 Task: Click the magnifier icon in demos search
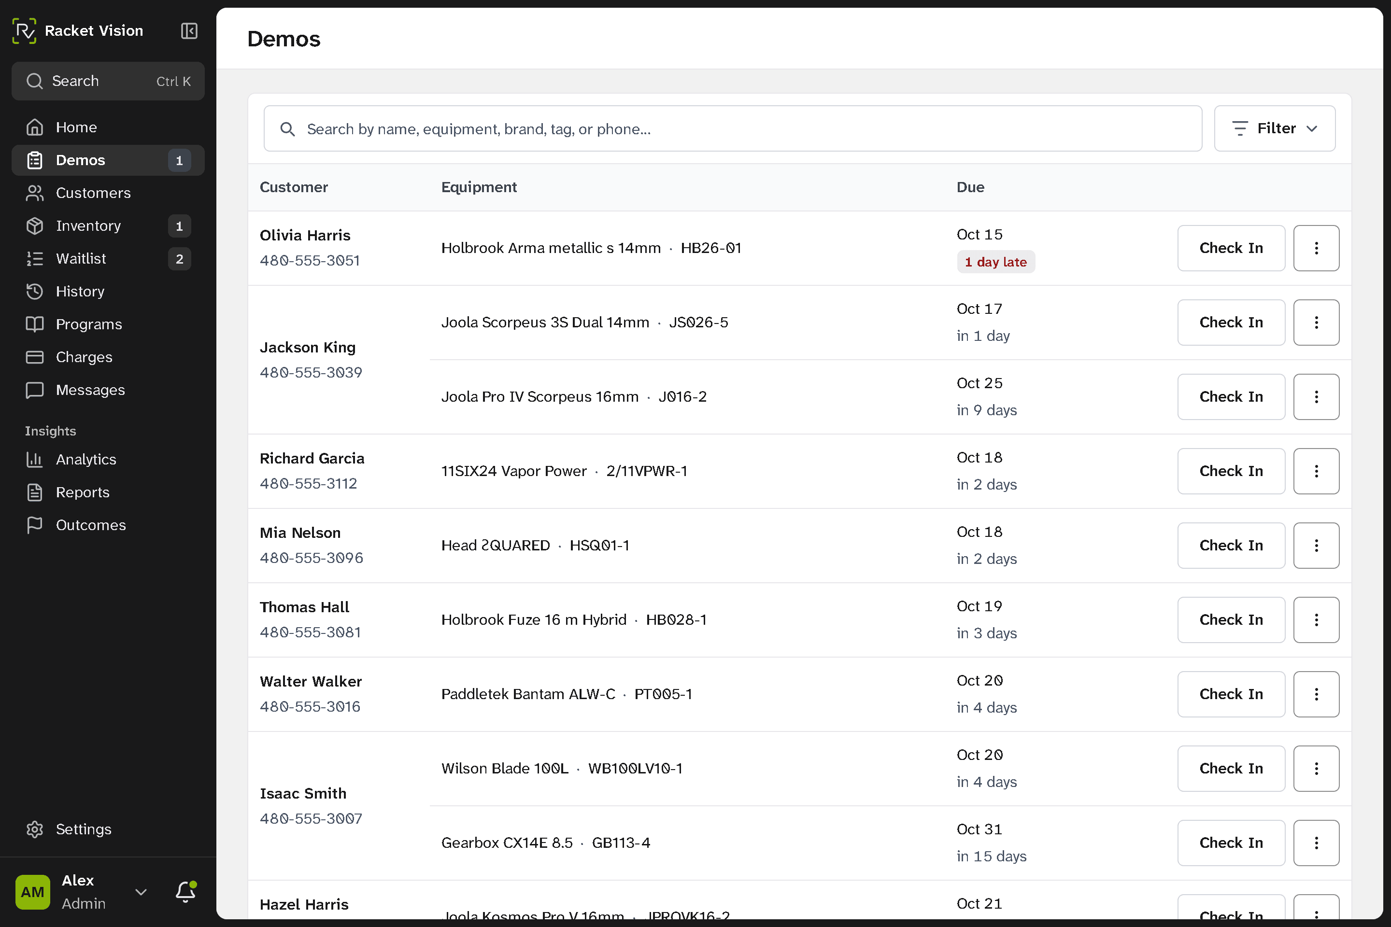[x=287, y=129]
